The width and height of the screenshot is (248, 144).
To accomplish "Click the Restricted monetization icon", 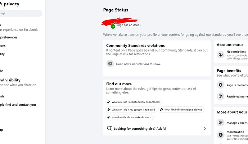I will (221, 96).
